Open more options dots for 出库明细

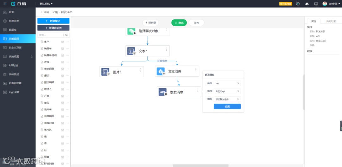click(x=67, y=116)
